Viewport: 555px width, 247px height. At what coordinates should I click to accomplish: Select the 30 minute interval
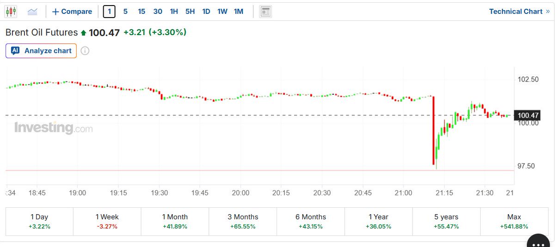[158, 12]
